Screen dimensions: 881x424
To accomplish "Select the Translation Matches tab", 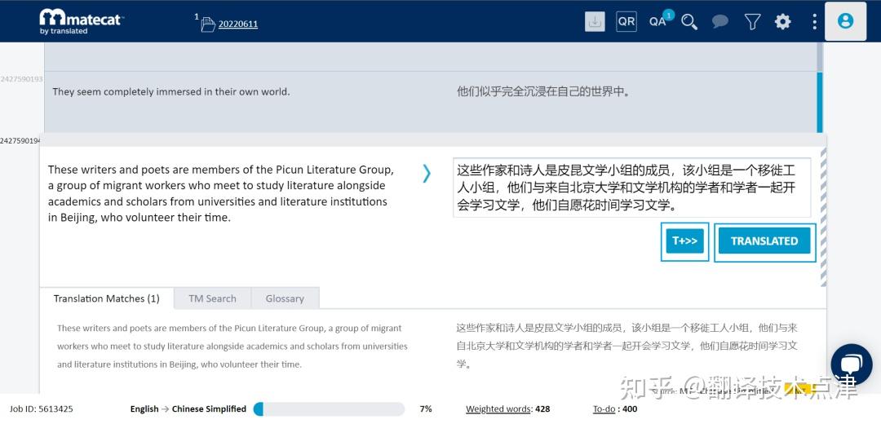I will click(x=106, y=298).
